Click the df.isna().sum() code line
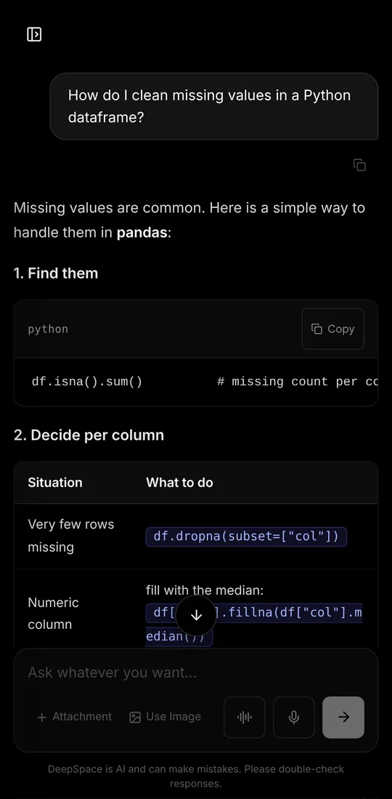Viewport: 392px width, 799px height. (x=87, y=382)
